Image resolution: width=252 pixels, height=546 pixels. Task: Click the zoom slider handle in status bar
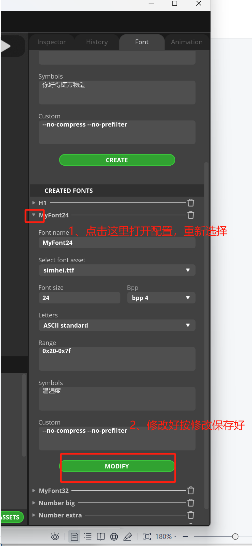coord(235,537)
